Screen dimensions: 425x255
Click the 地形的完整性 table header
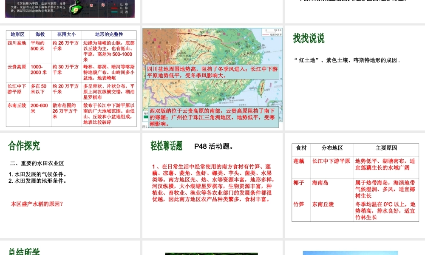[109, 34]
